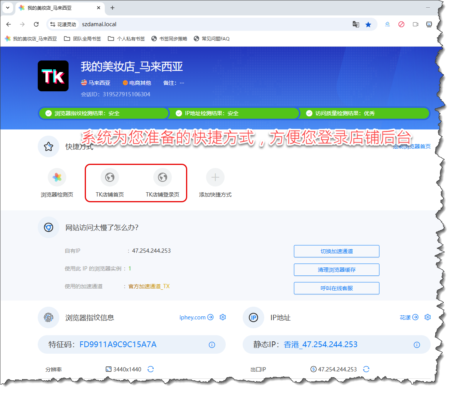The height and width of the screenshot is (393, 453).
Task: Click the 清理浏览器缓存 button
Action: [337, 270]
